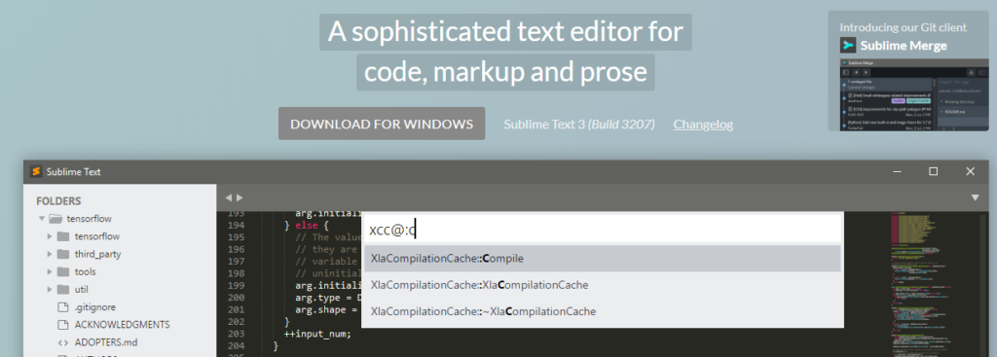This screenshot has width=997, height=357.
Task: Collapse the top-level tensorflow root folder
Action: coord(42,219)
